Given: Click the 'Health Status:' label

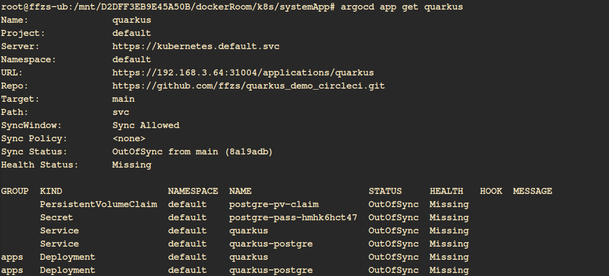Looking at the screenshot, I should pos(40,165).
